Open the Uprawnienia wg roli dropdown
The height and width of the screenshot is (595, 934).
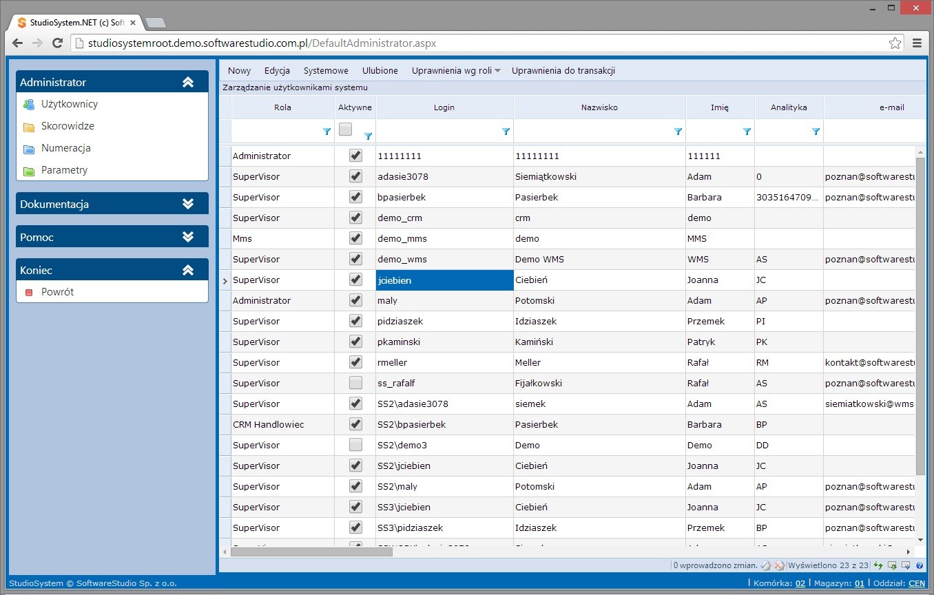pos(456,70)
